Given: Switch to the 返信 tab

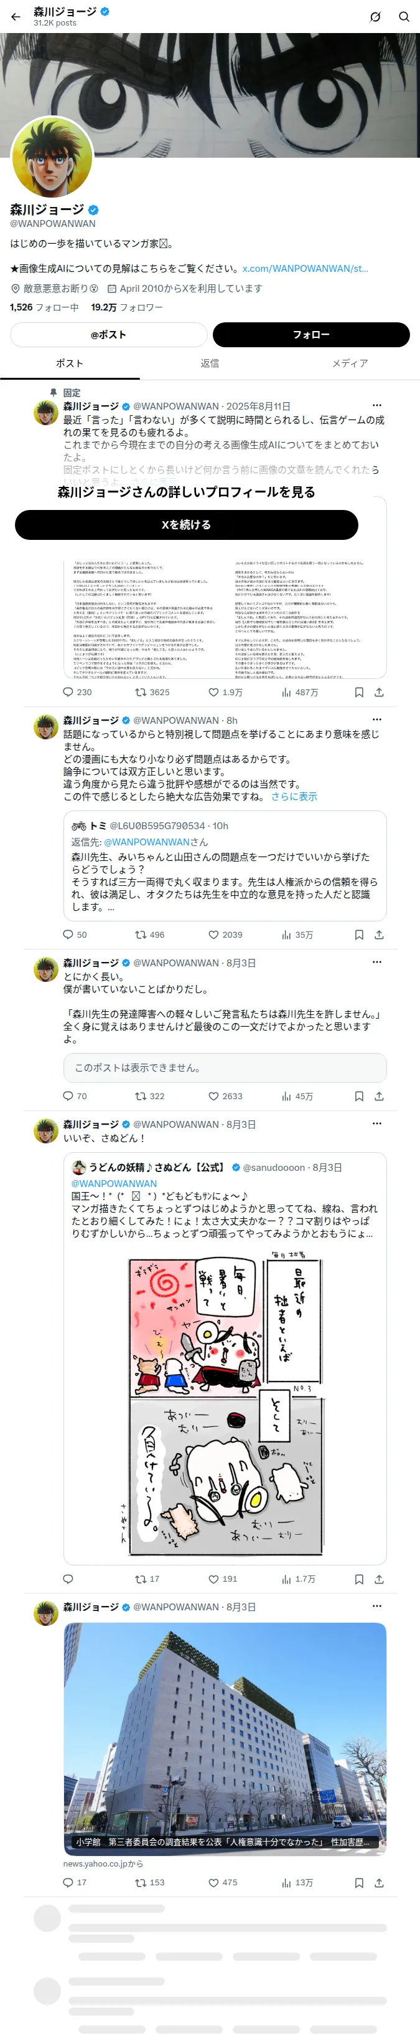Looking at the screenshot, I should click(210, 363).
